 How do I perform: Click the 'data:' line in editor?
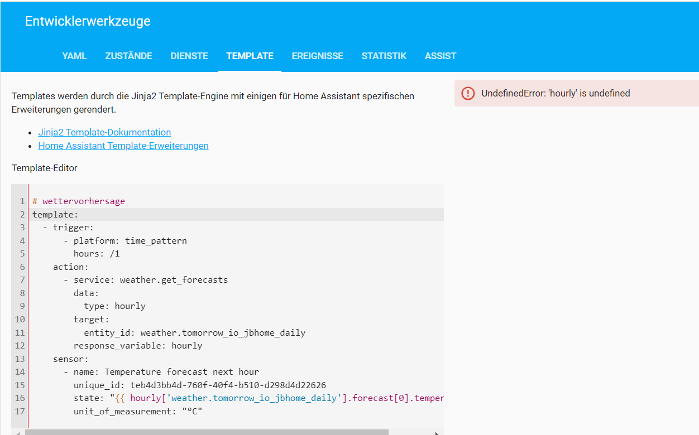click(x=86, y=293)
